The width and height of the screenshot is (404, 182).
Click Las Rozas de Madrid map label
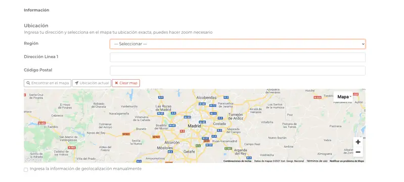click(163, 108)
